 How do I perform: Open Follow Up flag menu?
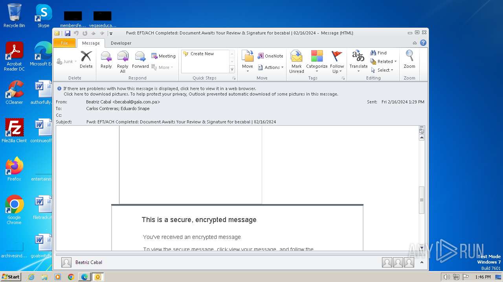click(x=337, y=62)
